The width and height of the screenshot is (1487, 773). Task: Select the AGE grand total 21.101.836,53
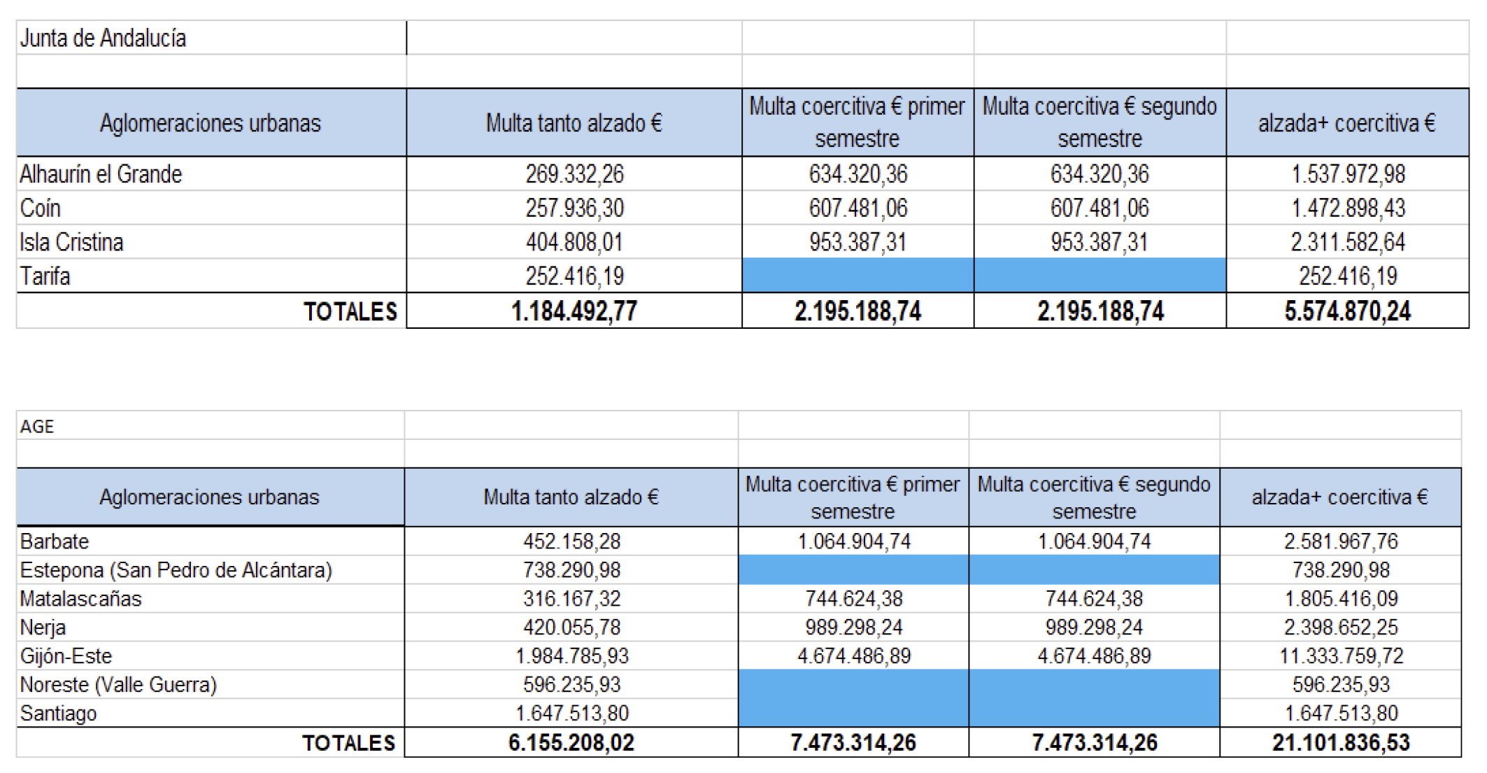tap(1341, 742)
